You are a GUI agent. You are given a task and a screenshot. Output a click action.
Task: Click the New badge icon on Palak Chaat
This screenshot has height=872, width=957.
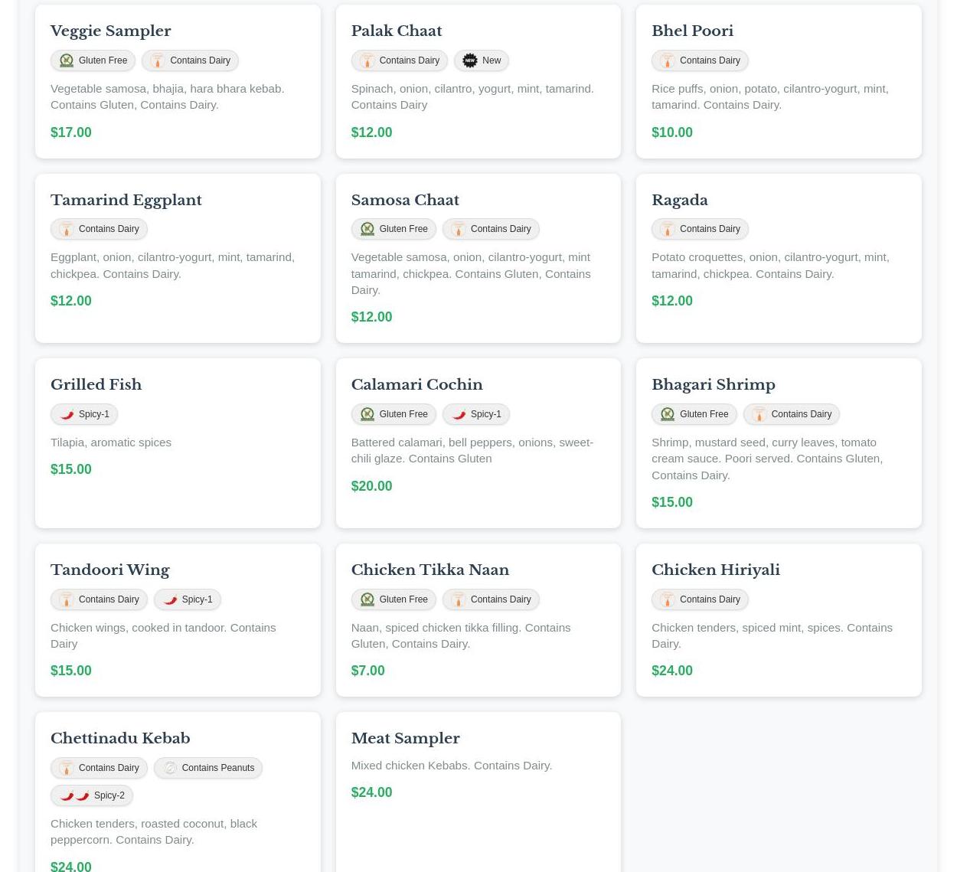click(x=470, y=60)
